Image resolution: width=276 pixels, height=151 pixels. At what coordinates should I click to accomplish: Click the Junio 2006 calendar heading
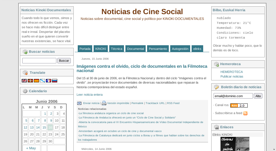(47, 101)
